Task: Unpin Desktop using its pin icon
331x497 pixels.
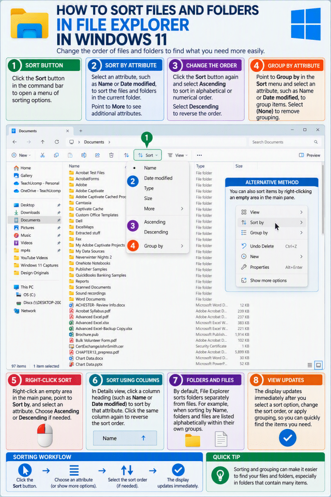Action: [59, 205]
